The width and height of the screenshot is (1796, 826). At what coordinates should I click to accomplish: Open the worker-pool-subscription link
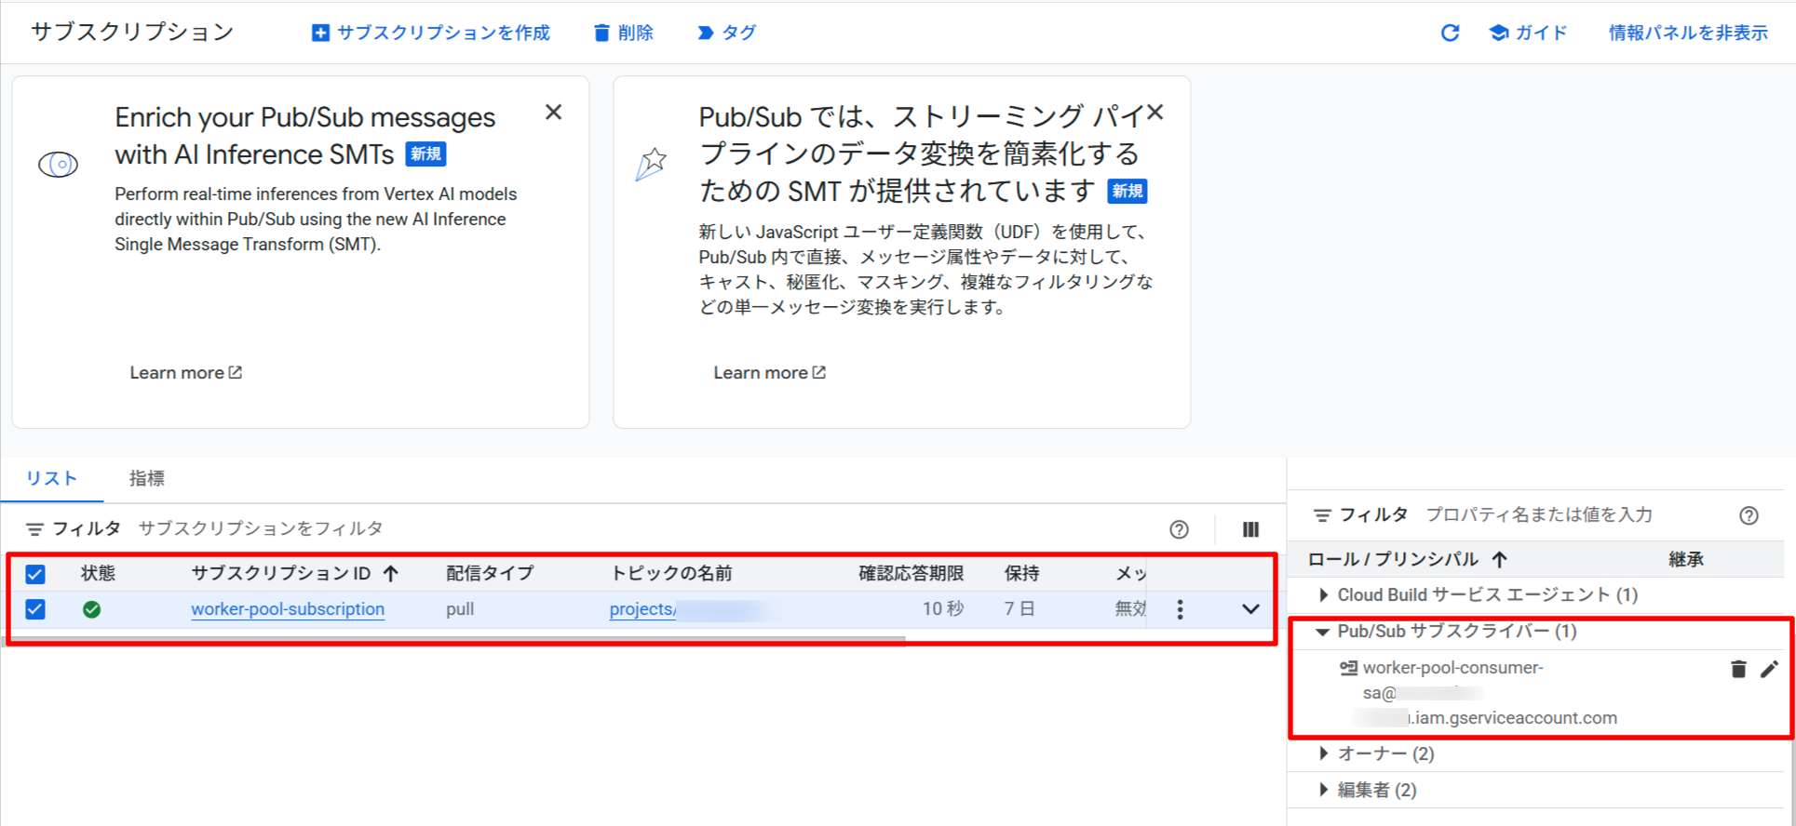point(288,609)
